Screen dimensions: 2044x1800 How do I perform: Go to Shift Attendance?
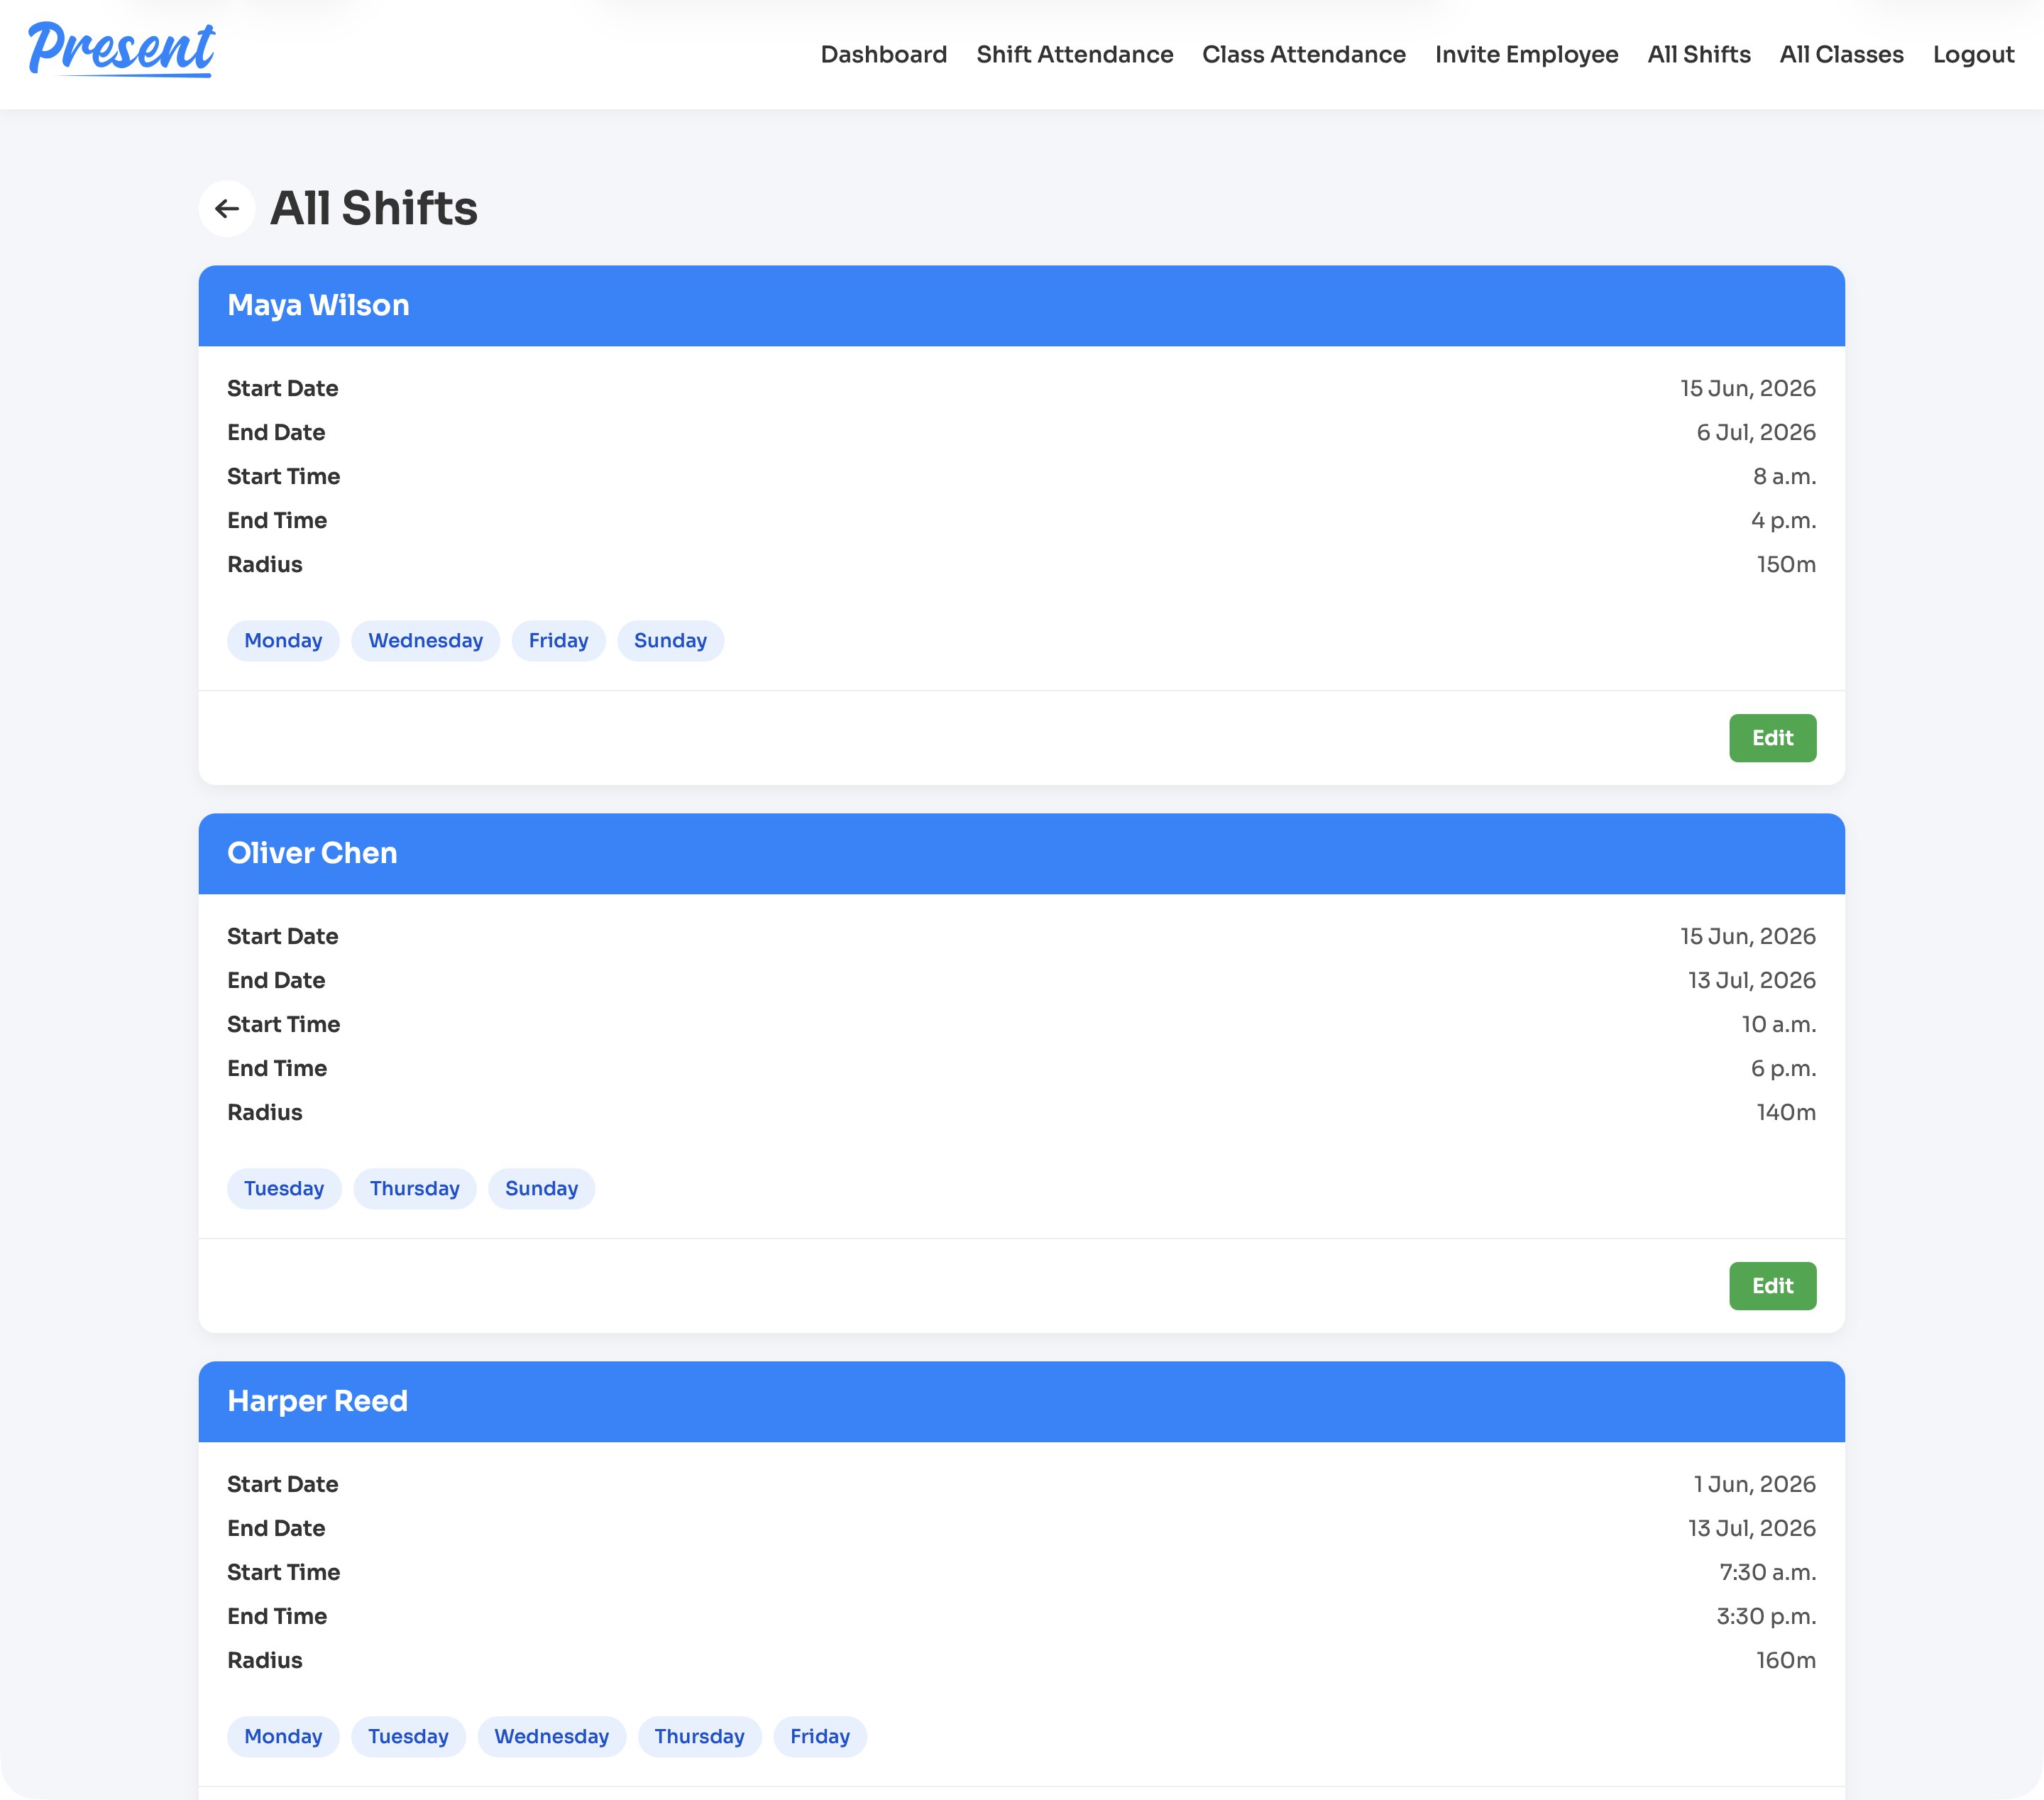pos(1074,54)
